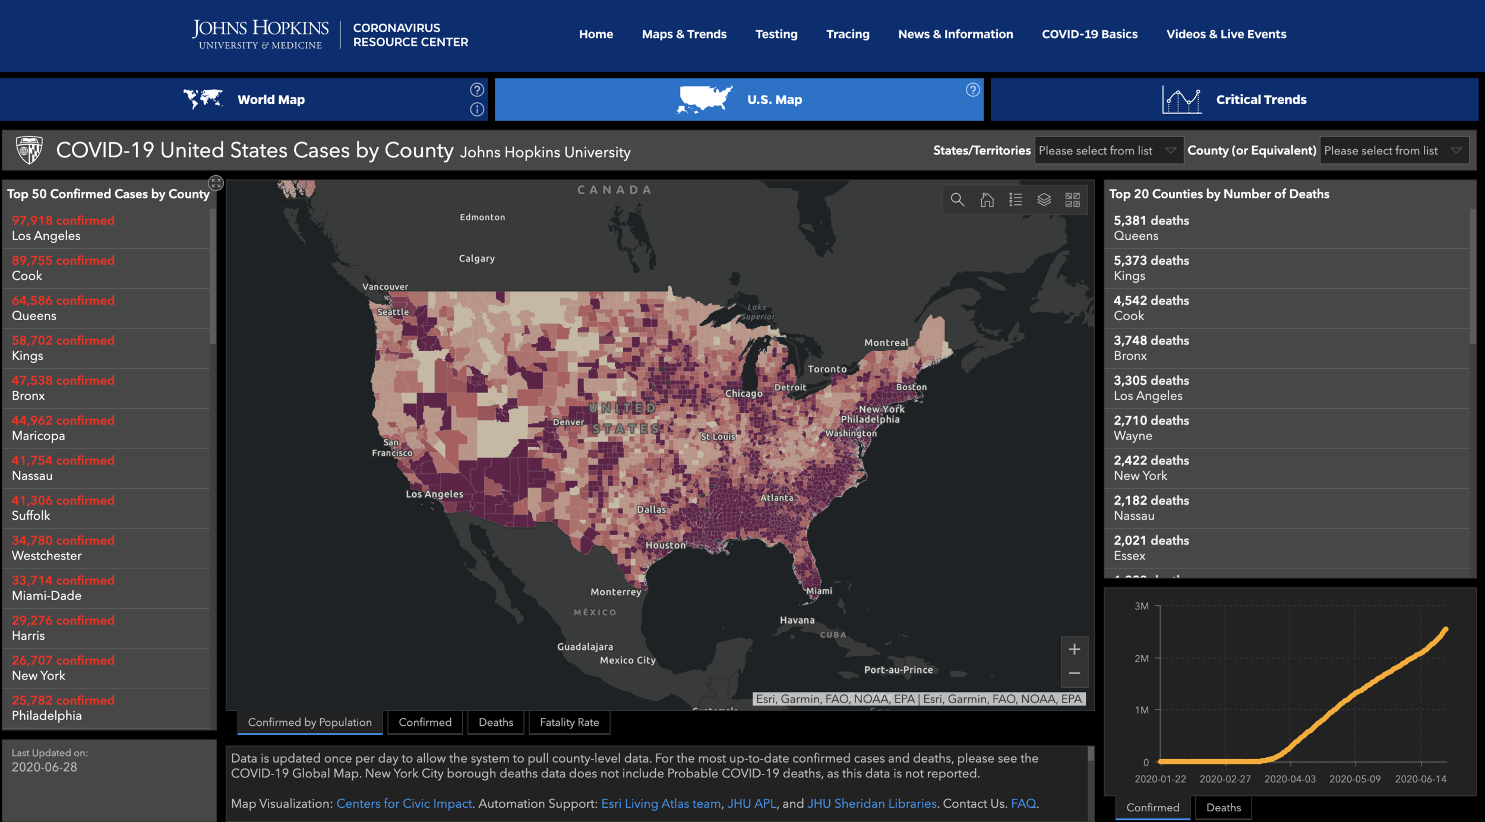Click the U.S. silhouette icon
1485x822 pixels.
[x=705, y=99]
